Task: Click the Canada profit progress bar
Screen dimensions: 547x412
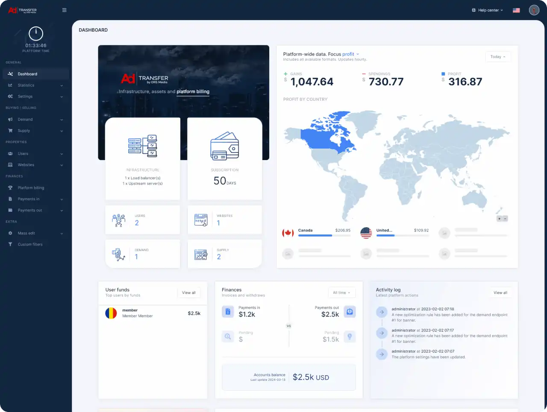Action: pyautogui.click(x=325, y=236)
